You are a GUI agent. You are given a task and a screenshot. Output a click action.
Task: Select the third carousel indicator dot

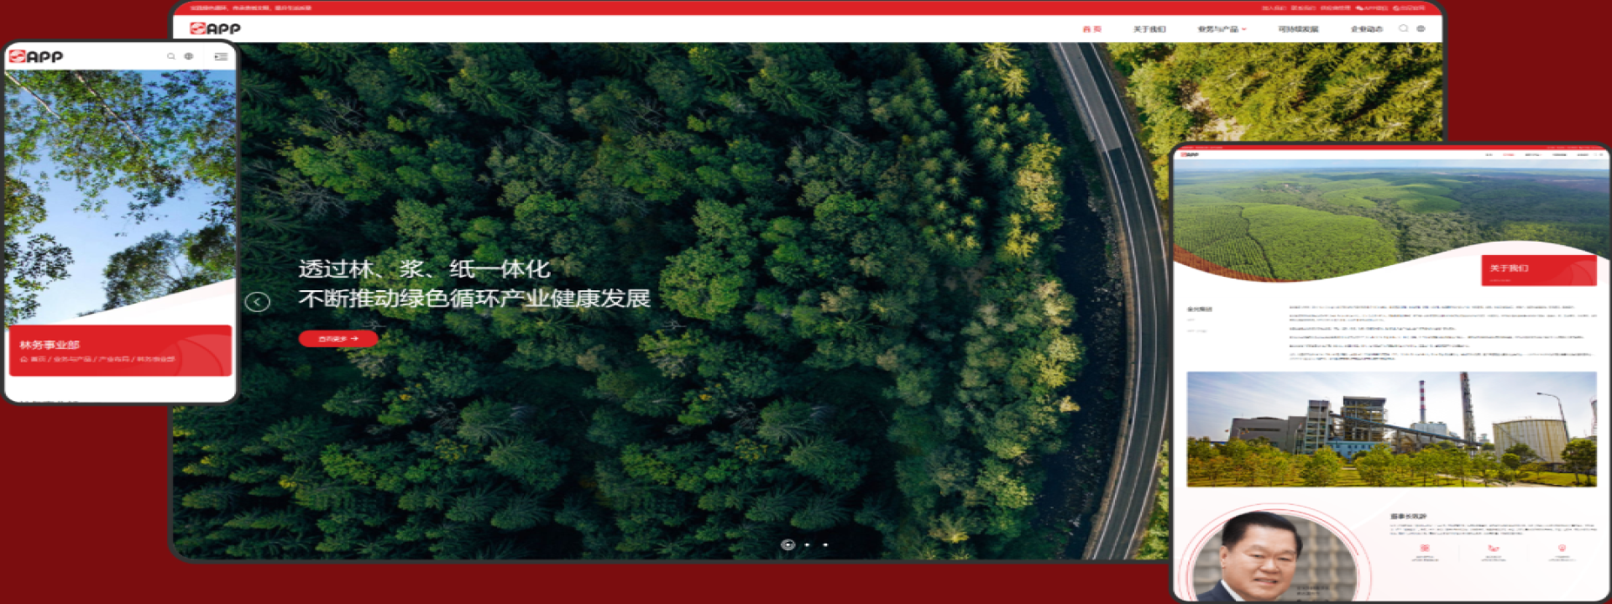point(825,544)
